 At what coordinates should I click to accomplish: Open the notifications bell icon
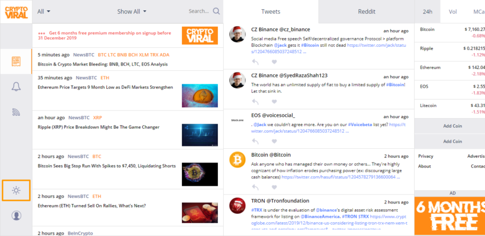16,87
